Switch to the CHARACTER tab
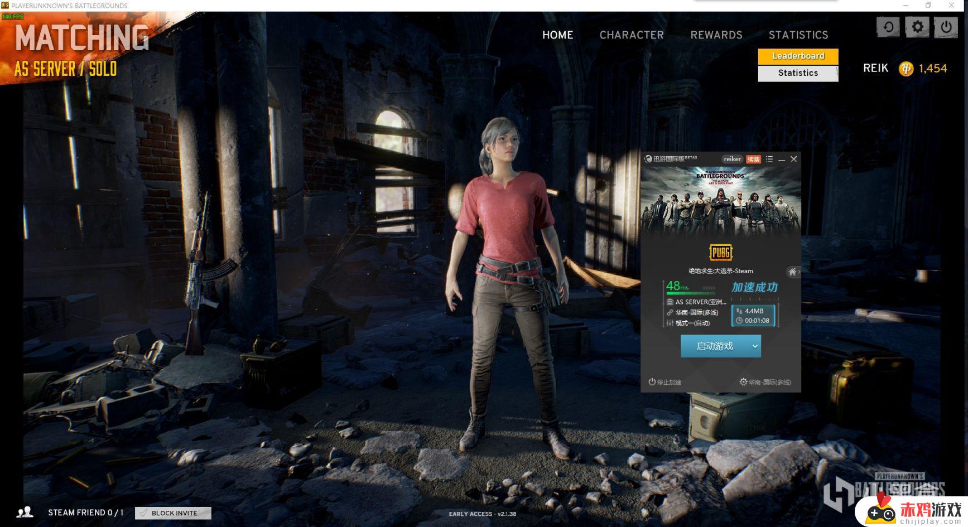 (x=632, y=35)
